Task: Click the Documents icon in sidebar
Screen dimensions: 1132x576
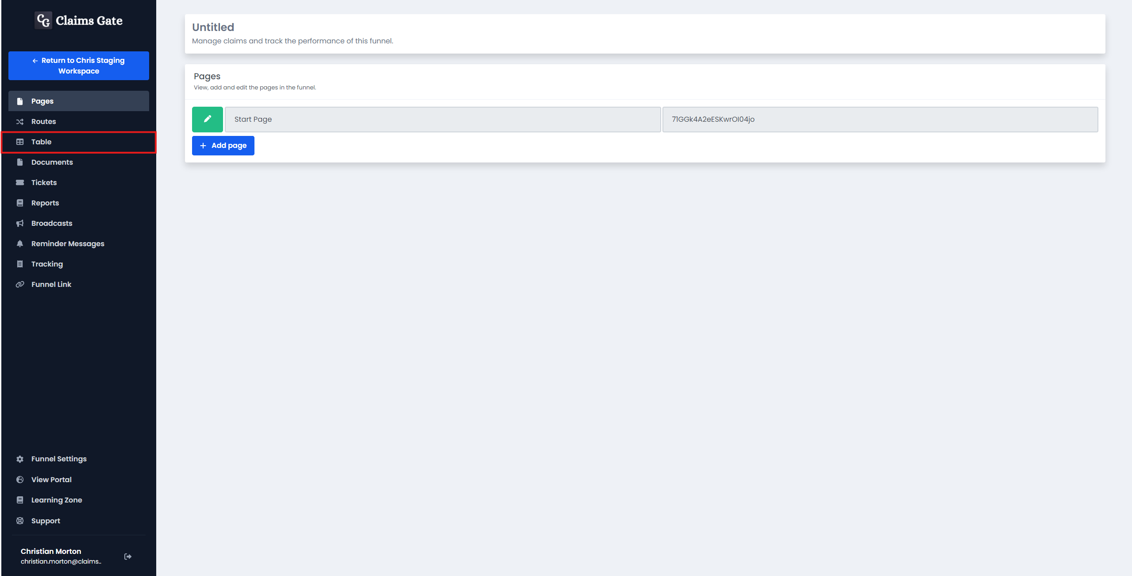Action: [20, 162]
